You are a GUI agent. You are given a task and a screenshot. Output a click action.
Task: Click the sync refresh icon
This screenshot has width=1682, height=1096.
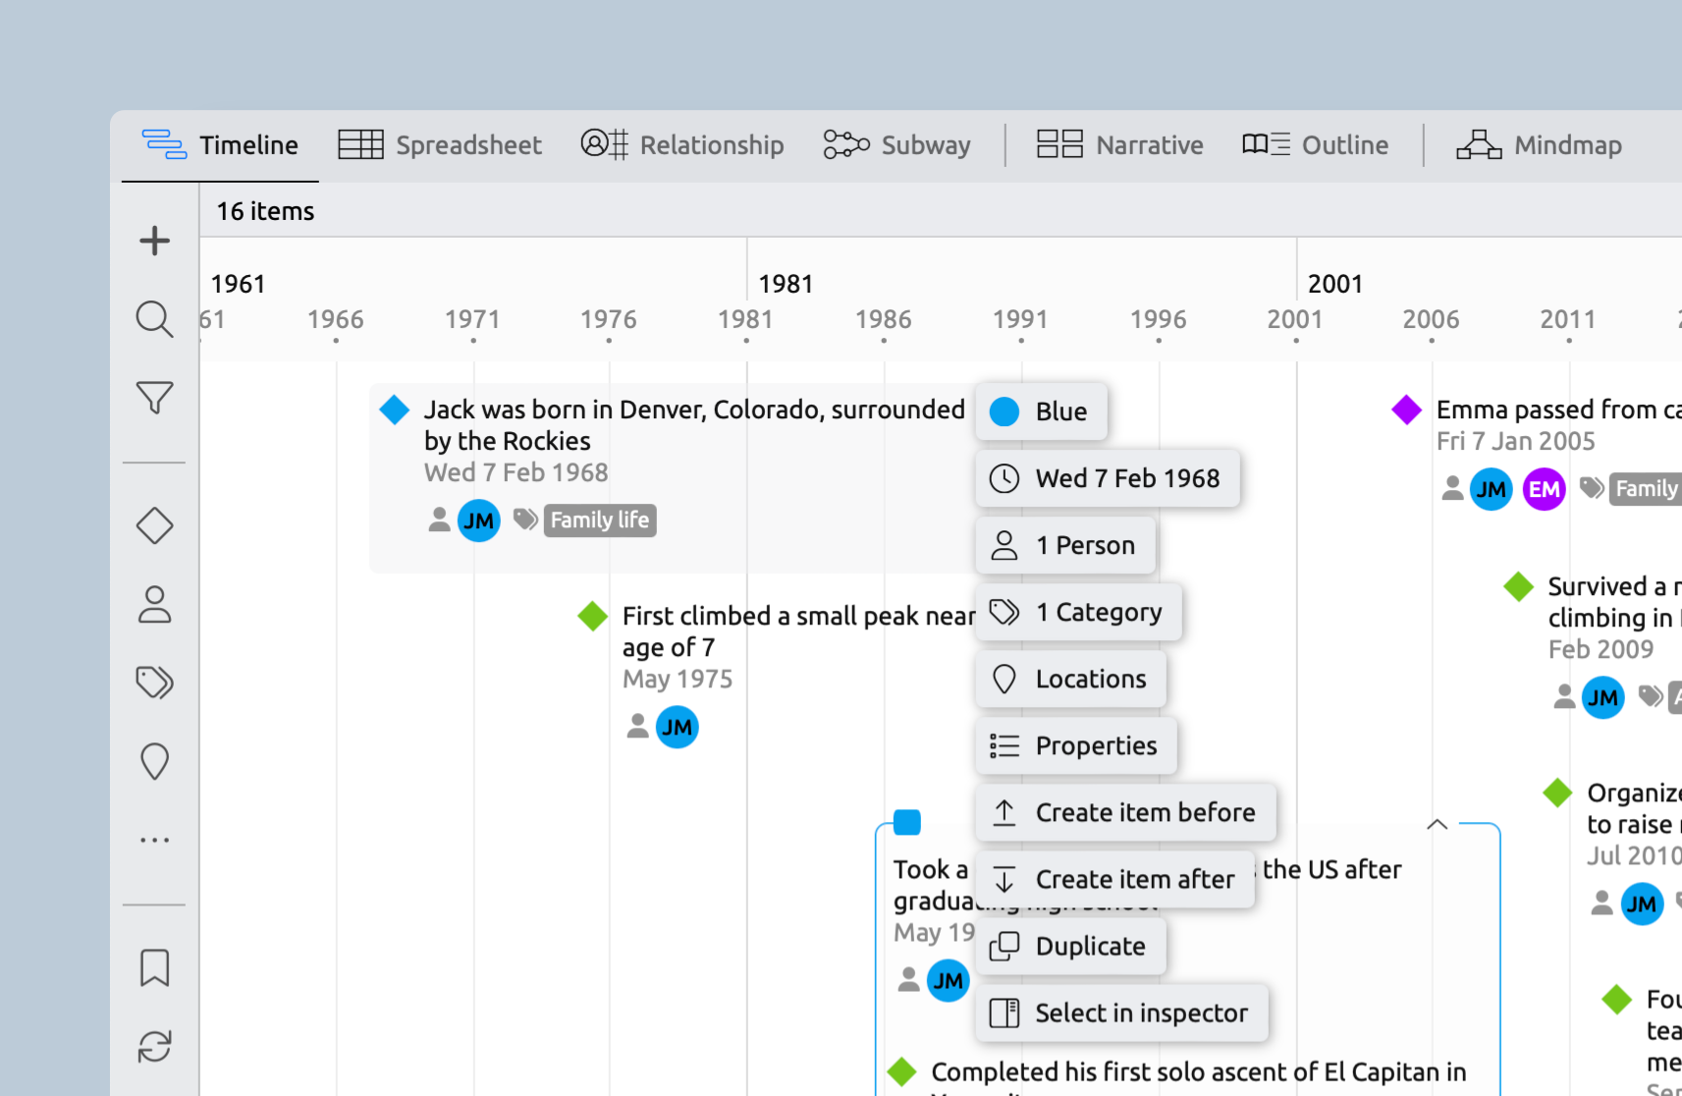(x=154, y=1046)
